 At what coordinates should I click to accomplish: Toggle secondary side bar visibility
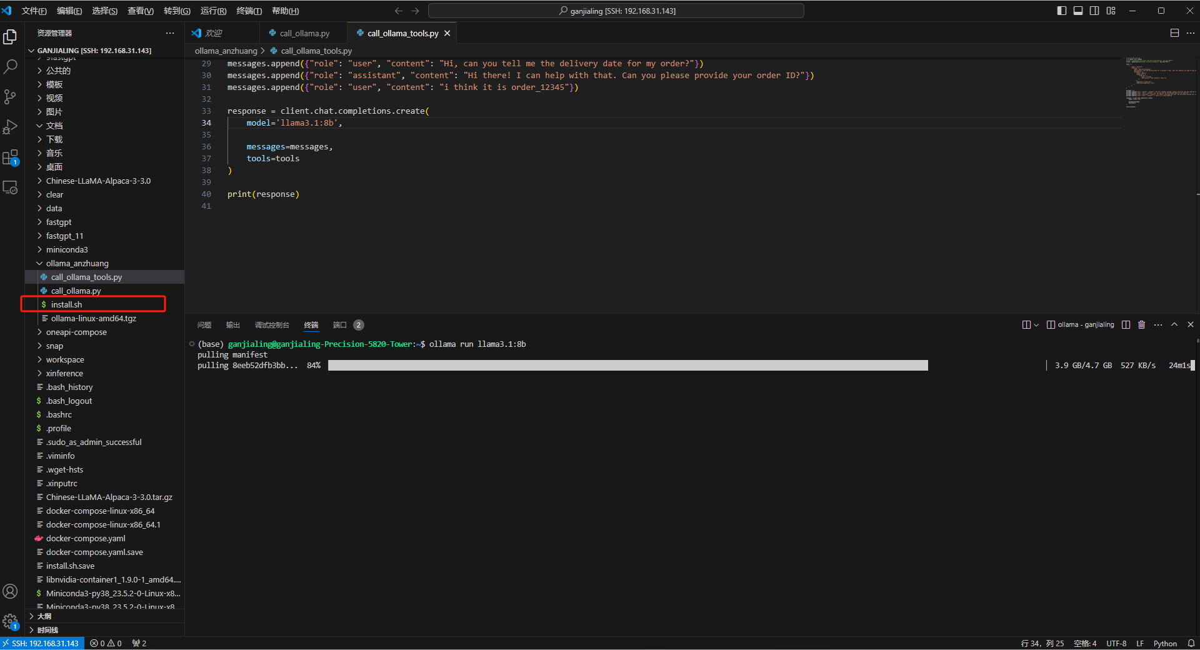coord(1094,11)
